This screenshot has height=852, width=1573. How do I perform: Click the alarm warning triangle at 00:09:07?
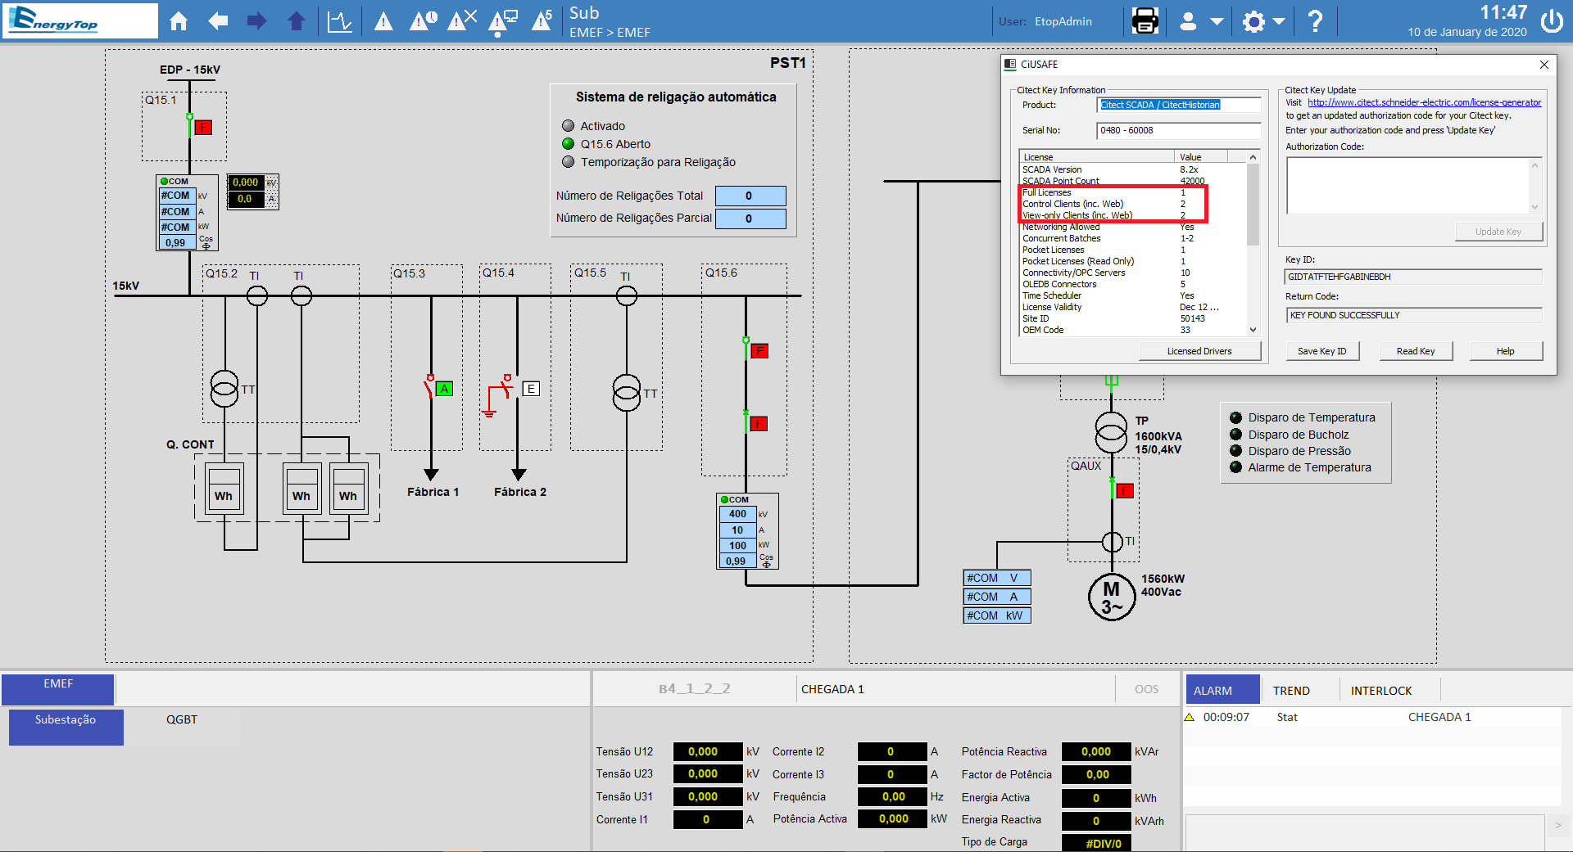pyautogui.click(x=1190, y=717)
